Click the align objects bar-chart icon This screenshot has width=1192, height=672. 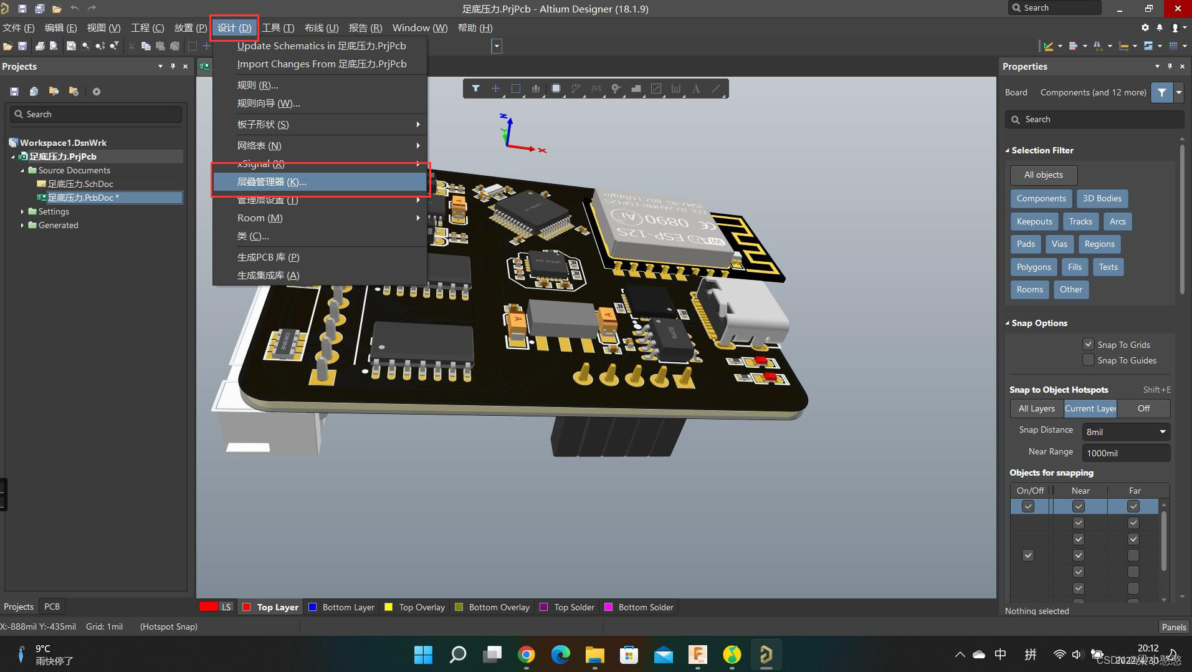point(536,89)
